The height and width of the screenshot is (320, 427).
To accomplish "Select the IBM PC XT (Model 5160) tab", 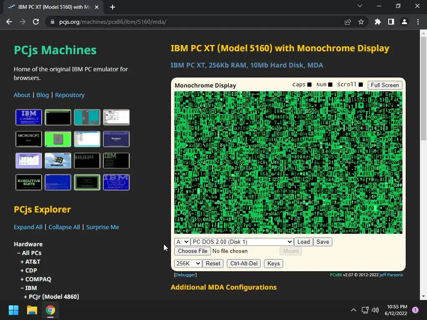I will pos(53,7).
